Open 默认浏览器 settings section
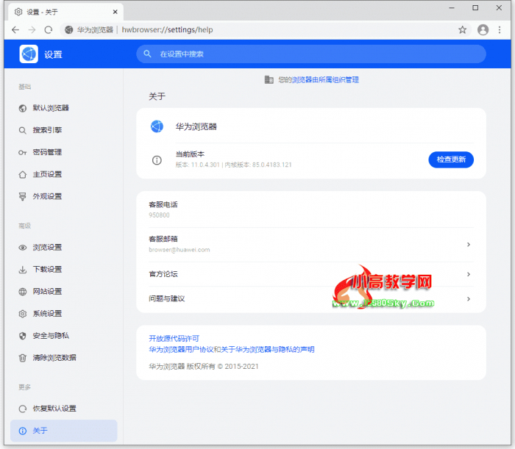This screenshot has width=515, height=449. tap(64, 108)
